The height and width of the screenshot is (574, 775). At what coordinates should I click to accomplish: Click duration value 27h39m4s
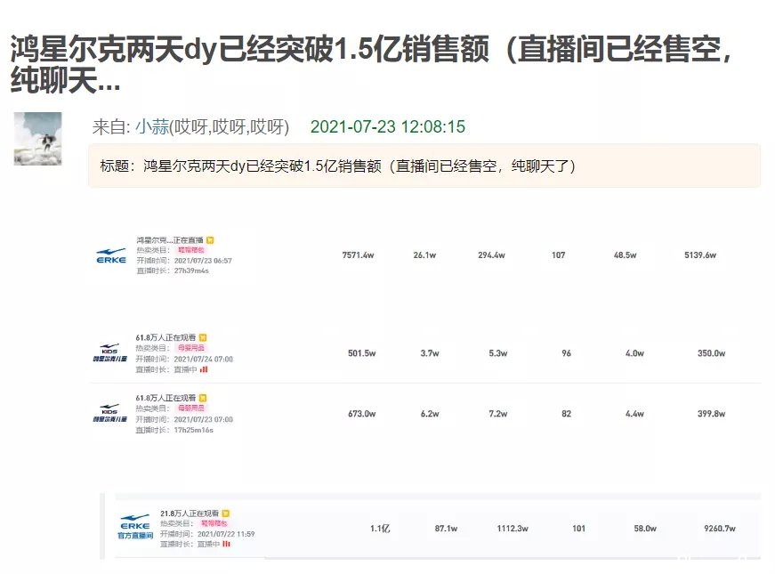tap(191, 271)
